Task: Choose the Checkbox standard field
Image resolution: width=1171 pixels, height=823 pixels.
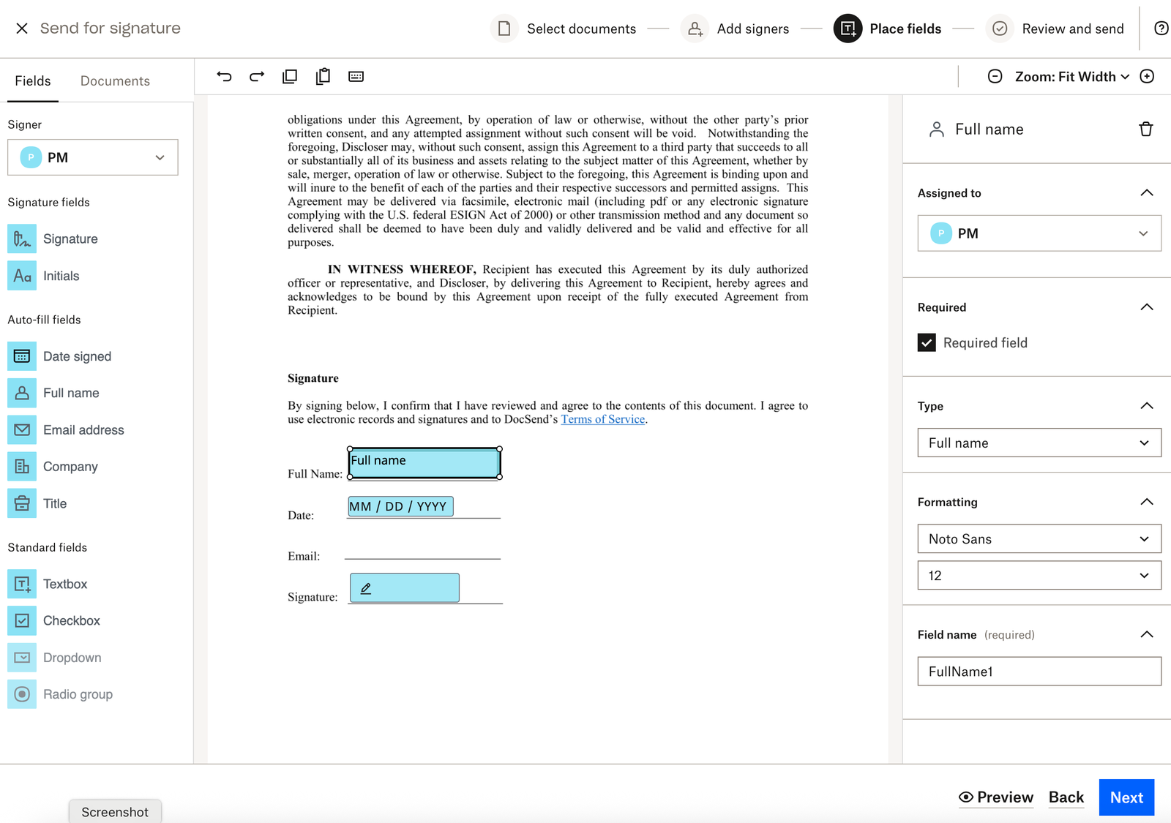Action: [x=71, y=621]
